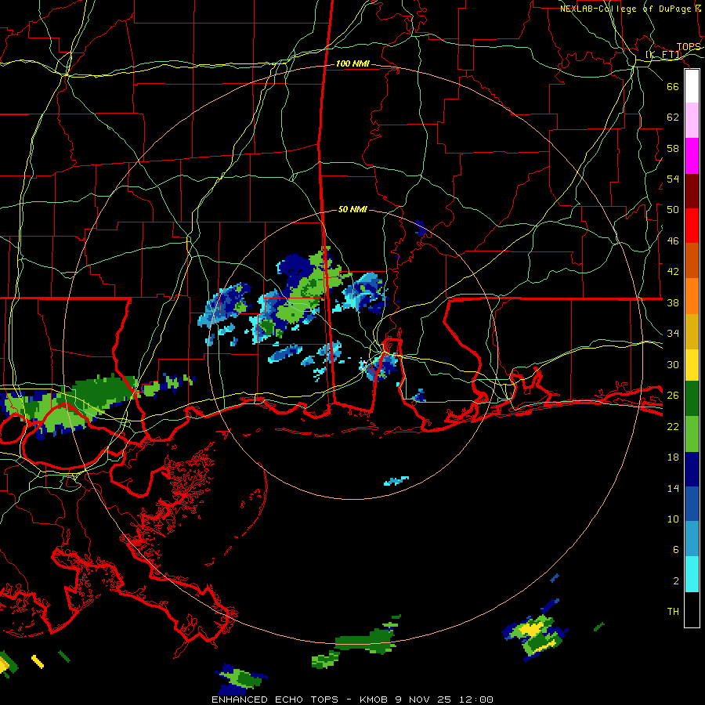
Task: Click the 54 legend value
Action: 673,179
